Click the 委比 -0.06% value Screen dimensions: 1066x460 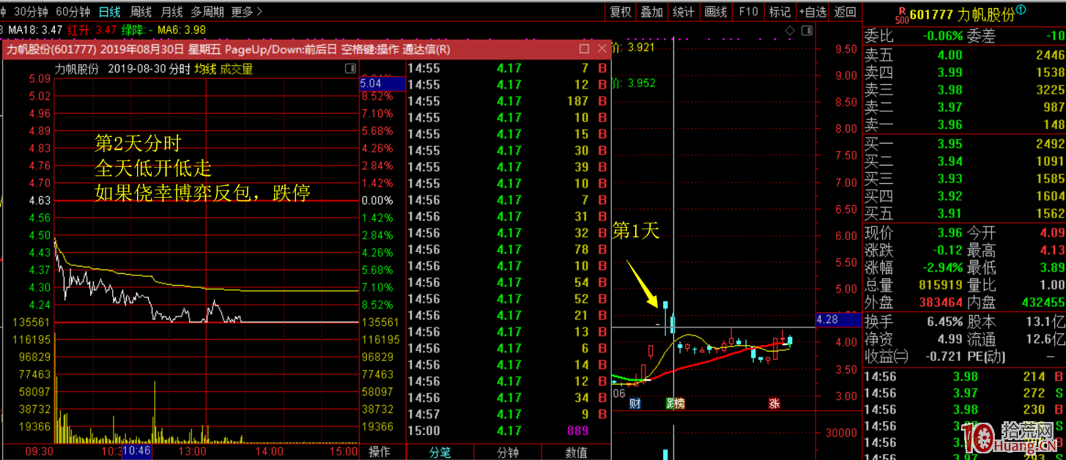pos(943,36)
